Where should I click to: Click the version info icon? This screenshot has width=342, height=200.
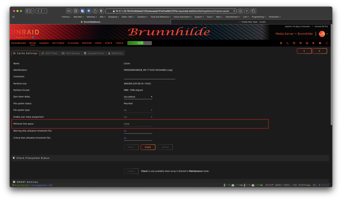33,37
